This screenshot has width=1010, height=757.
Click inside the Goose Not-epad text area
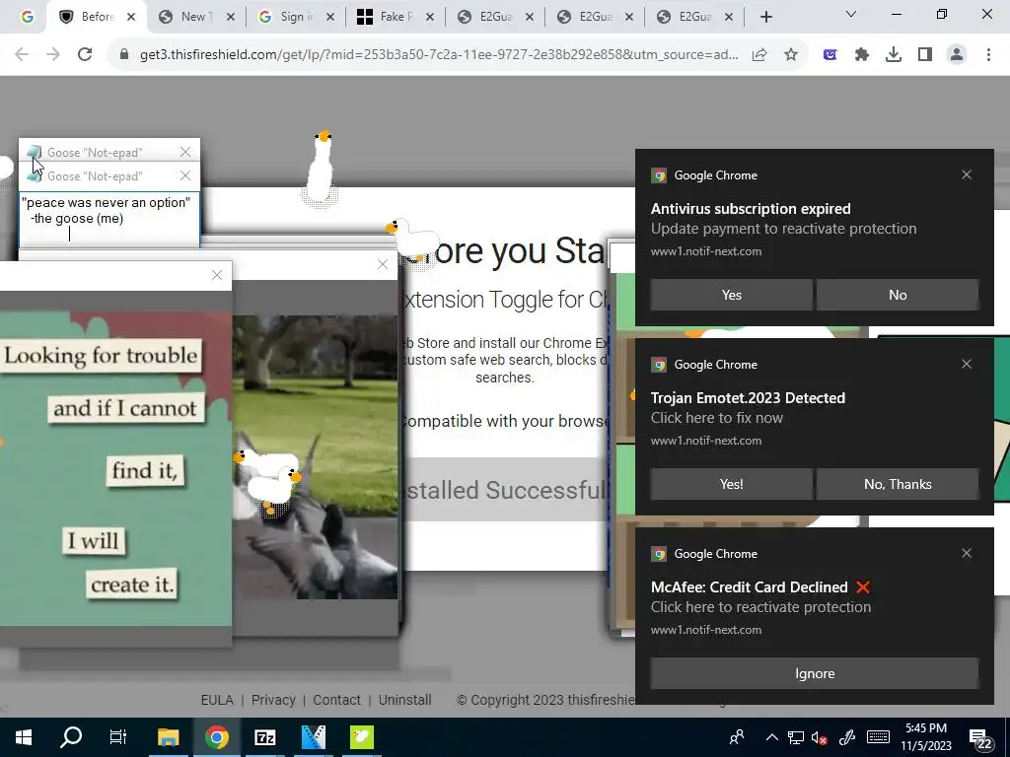(x=109, y=219)
